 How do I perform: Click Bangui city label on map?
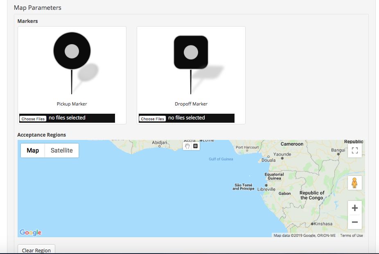click(x=338, y=150)
